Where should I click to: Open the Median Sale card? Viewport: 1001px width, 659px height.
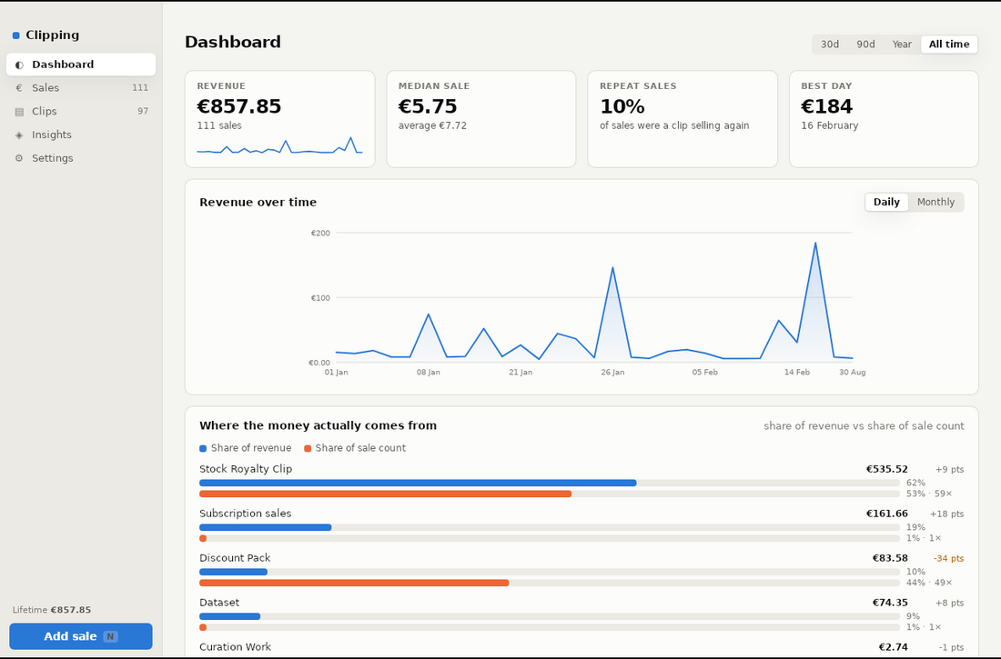(481, 119)
